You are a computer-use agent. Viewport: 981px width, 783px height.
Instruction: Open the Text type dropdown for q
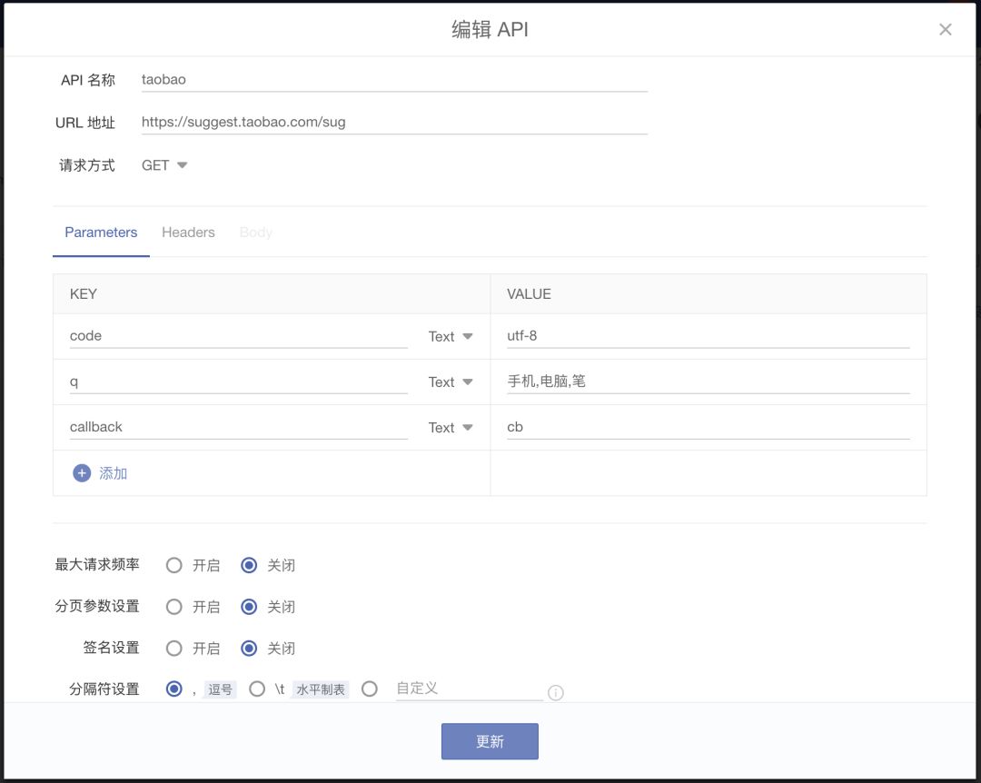click(451, 382)
